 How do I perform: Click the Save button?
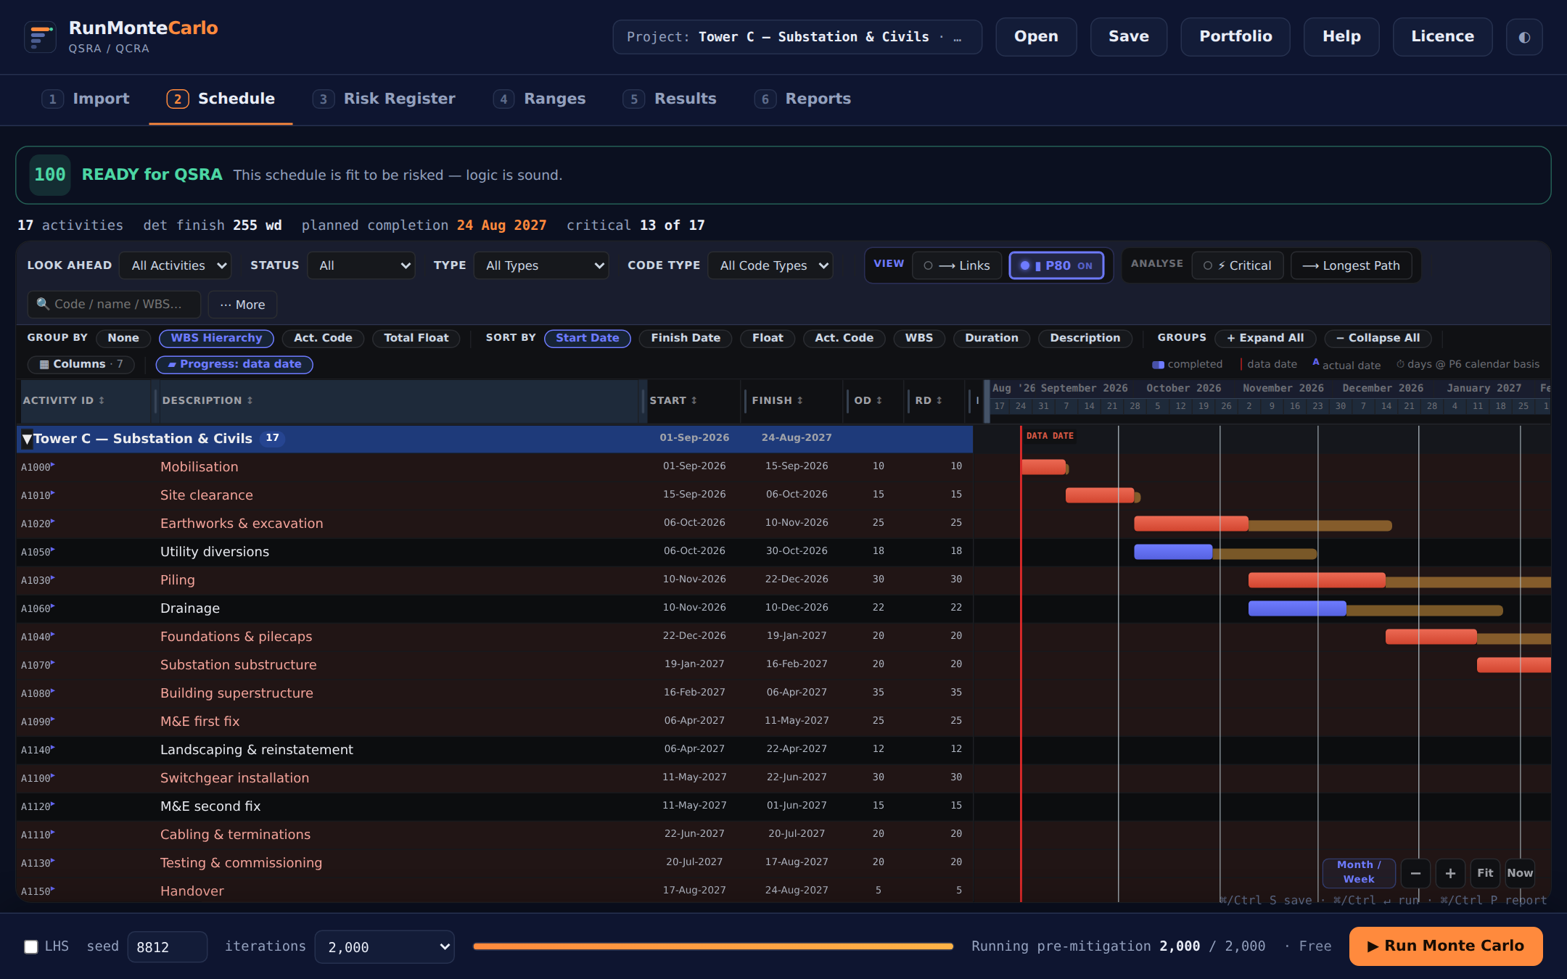[x=1129, y=37]
